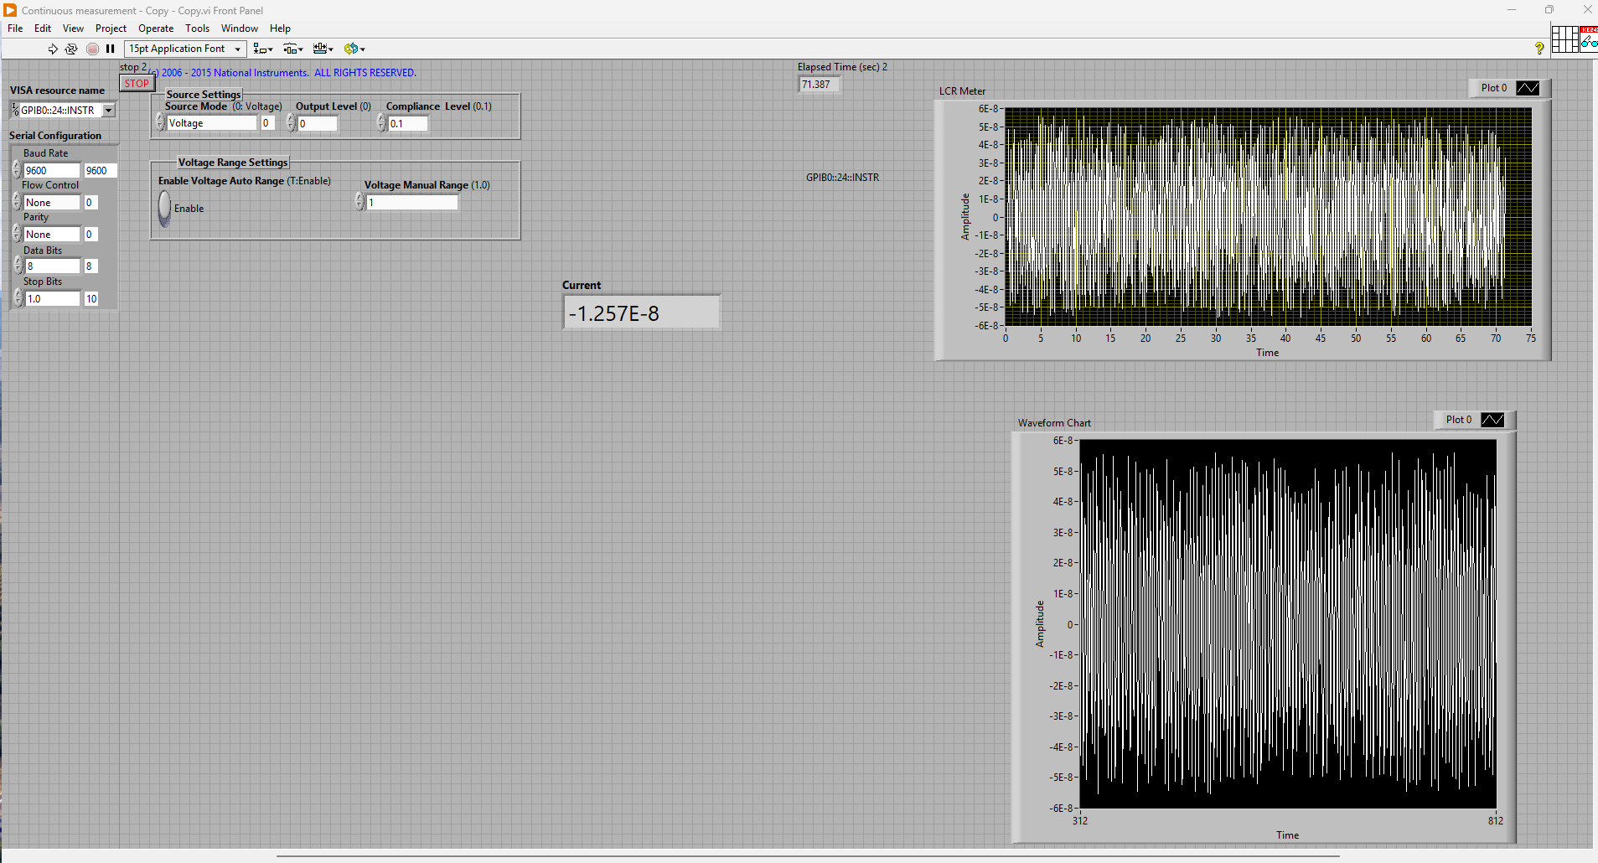
Task: Click the Voltage Manual Range value field
Action: tap(412, 202)
